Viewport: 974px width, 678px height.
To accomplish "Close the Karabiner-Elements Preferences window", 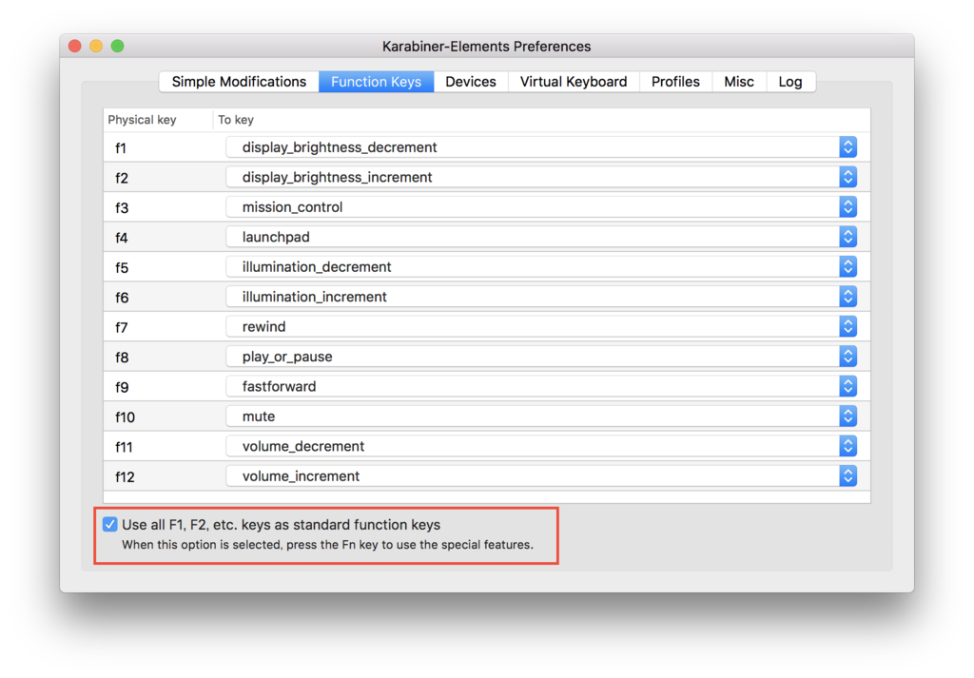I will (x=75, y=46).
